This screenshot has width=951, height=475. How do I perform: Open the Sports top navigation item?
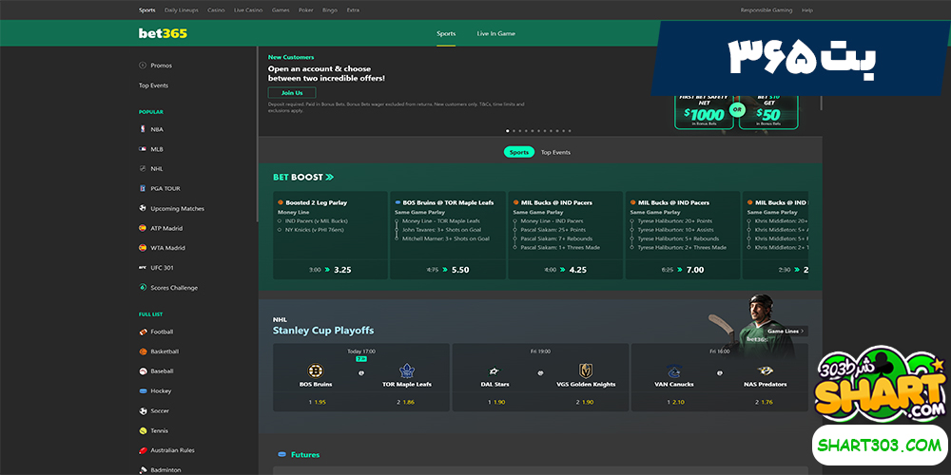pyautogui.click(x=146, y=10)
